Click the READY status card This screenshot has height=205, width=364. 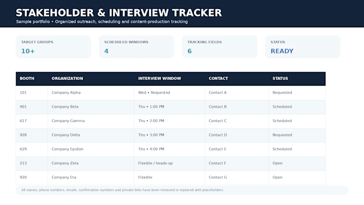tap(303, 47)
